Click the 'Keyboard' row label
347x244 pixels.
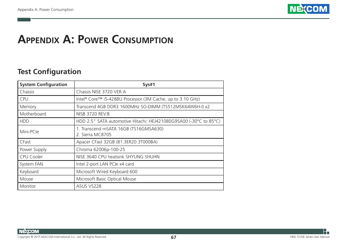tap(29, 172)
